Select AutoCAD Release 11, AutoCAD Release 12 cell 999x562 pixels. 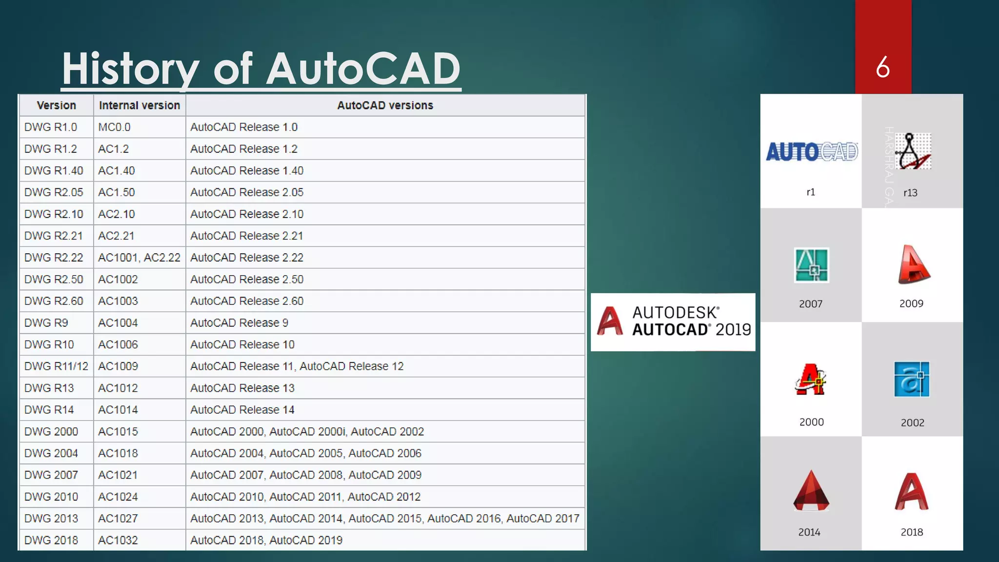385,366
